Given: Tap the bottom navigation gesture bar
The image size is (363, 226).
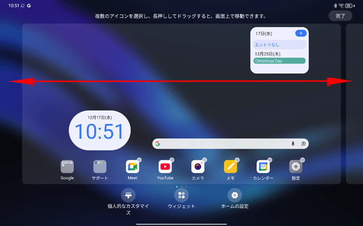Looking at the screenshot, I should tap(181, 224).
